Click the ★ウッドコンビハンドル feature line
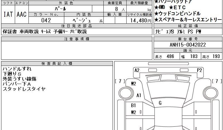 (x=177, y=14)
